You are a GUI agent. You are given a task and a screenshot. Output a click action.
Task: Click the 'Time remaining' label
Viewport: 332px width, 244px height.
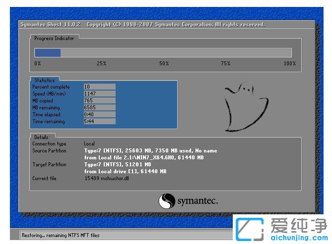point(49,121)
